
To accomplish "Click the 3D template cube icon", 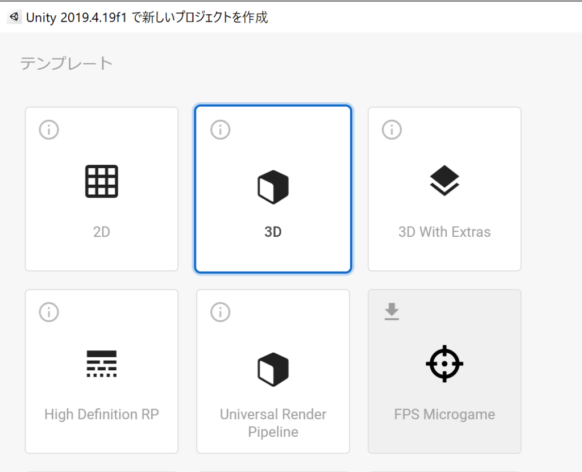I will 273,187.
